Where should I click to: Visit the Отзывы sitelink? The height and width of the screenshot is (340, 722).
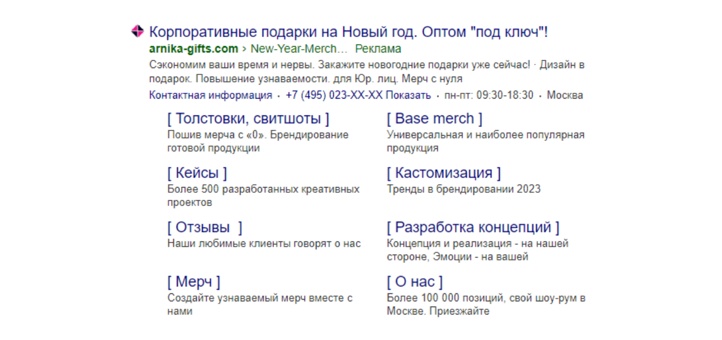[x=205, y=228]
